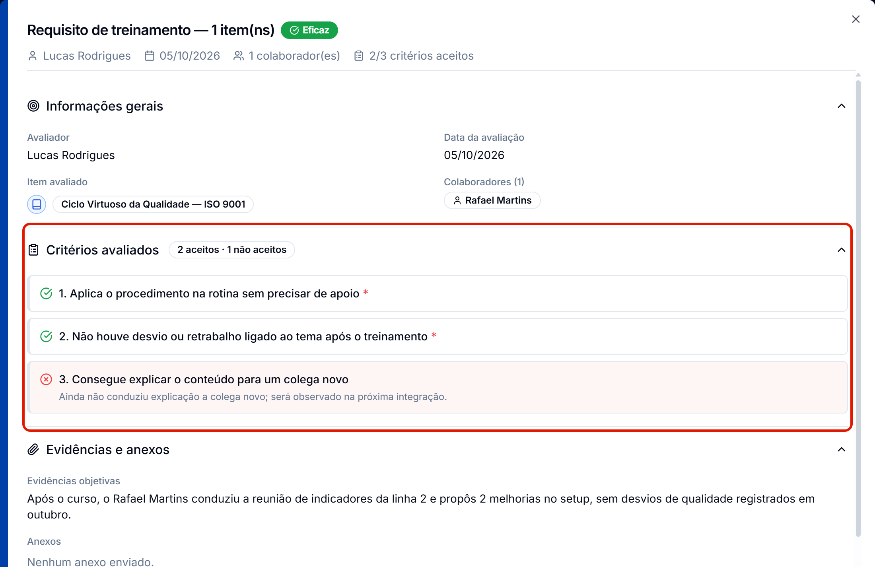Click the group icon by 1 colaborador(es)

point(239,56)
